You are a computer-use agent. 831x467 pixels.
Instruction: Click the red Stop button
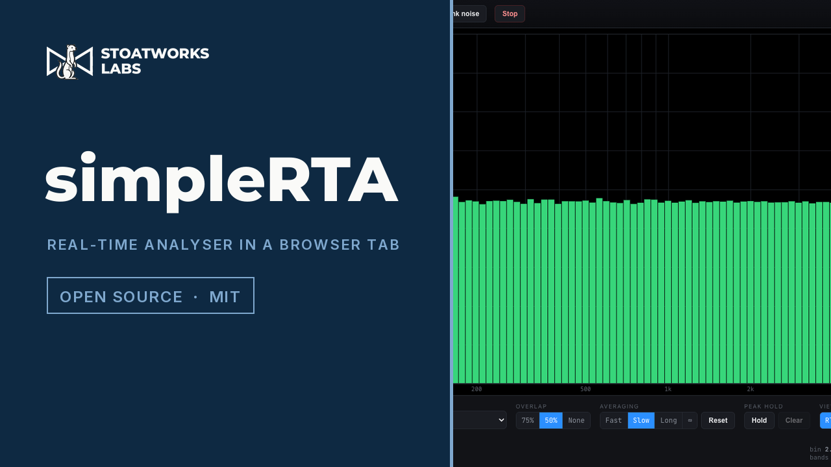[510, 14]
